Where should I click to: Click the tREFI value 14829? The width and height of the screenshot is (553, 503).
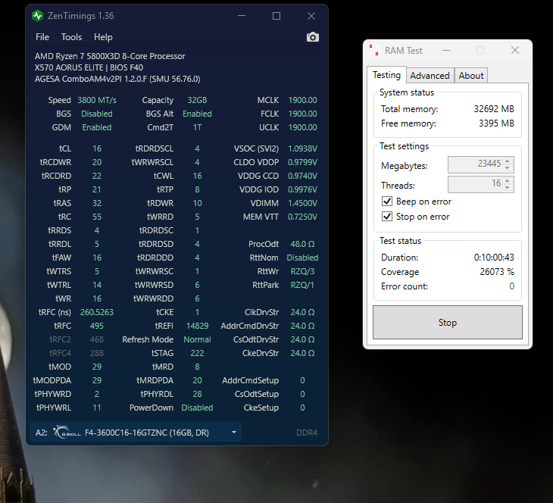click(x=197, y=326)
